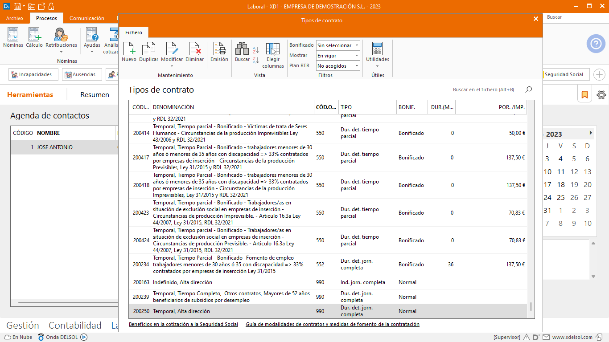Switch to the Fichero tab
609x342 pixels.
(x=134, y=33)
